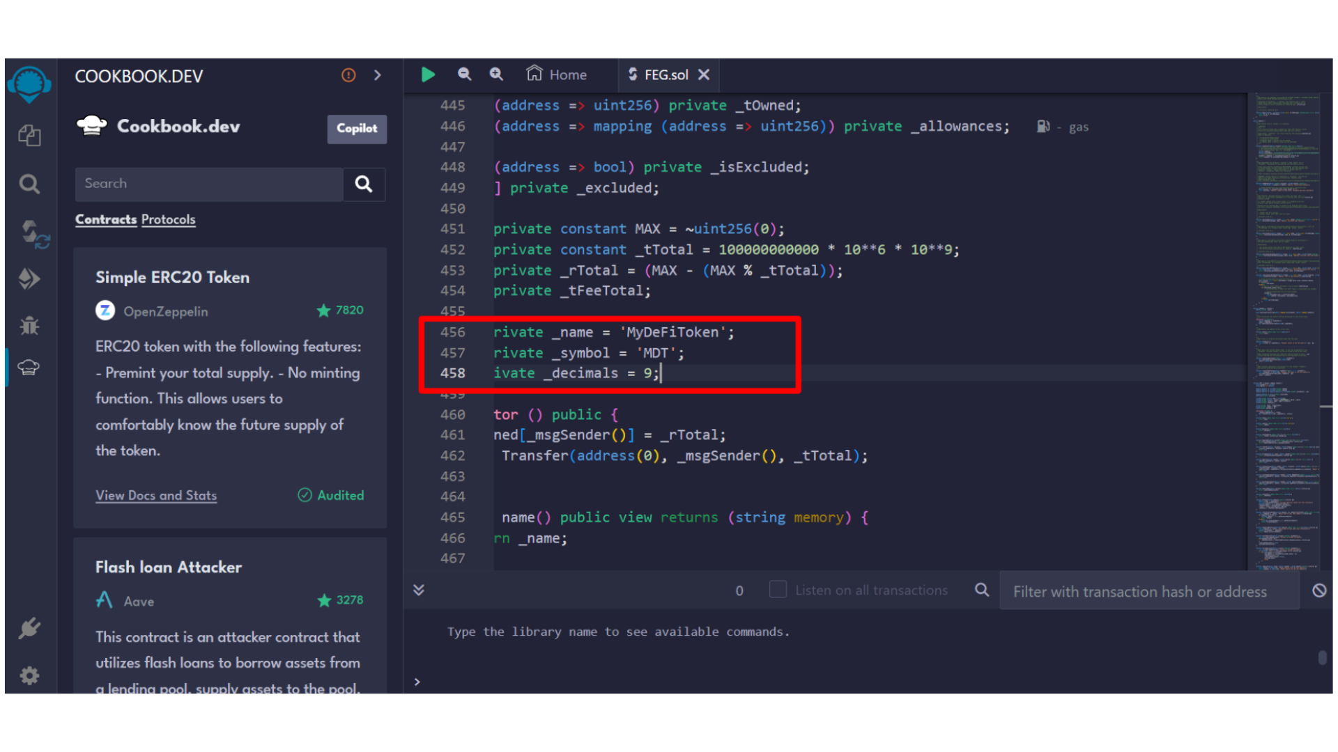Image resolution: width=1338 pixels, height=752 pixels.
Task: Open the Debugger bug sidebar icon
Action: coord(29,324)
